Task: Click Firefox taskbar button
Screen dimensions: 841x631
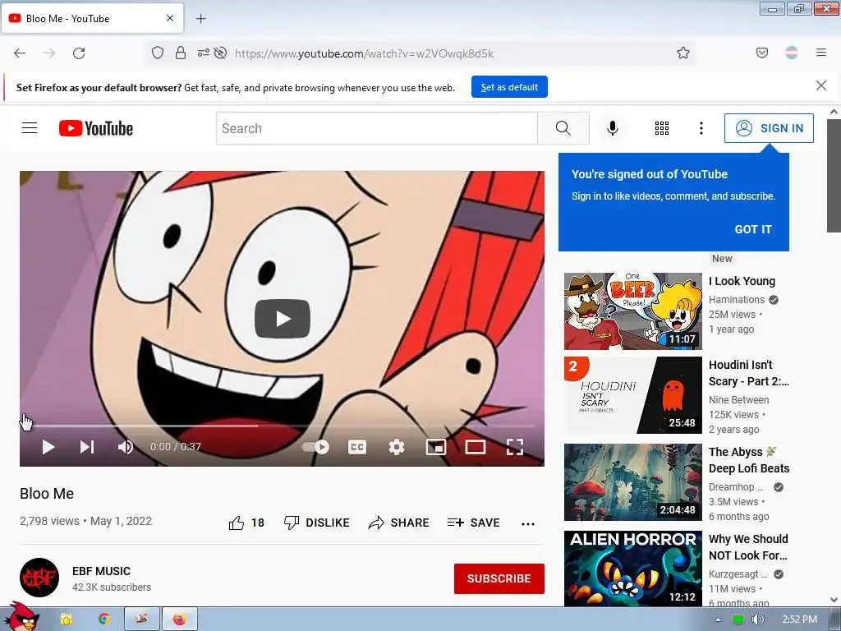Action: pos(180,619)
